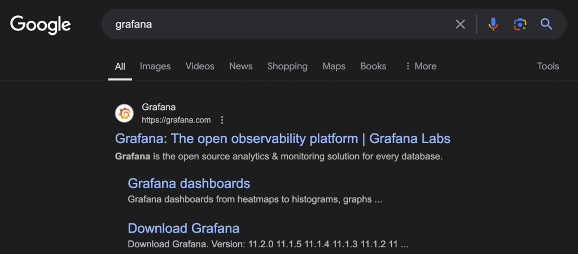The height and width of the screenshot is (254, 578).
Task: Click the Google logo
Action: [x=40, y=25]
